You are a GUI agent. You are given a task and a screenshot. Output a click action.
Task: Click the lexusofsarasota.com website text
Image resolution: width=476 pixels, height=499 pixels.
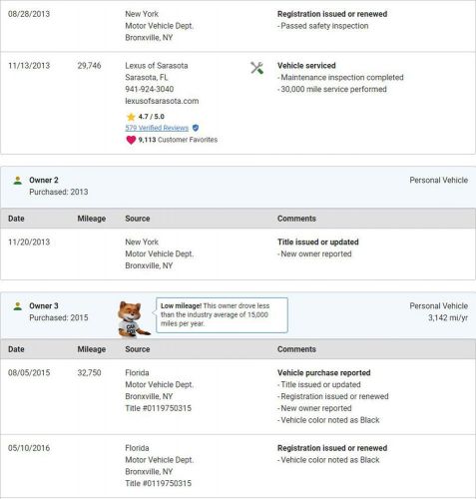(162, 101)
